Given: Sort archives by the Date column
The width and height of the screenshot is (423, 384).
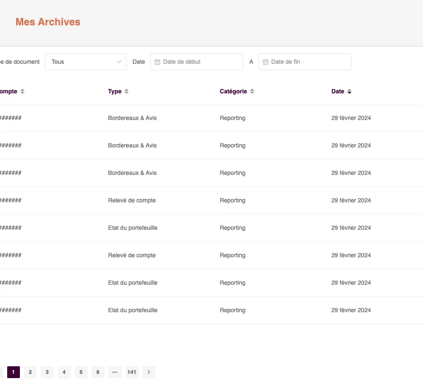Looking at the screenshot, I should (349, 91).
